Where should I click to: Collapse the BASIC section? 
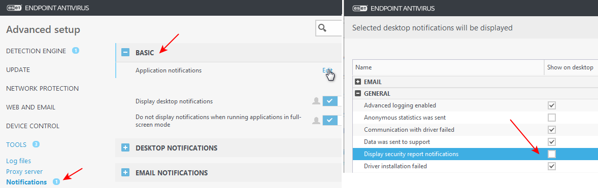(125, 53)
